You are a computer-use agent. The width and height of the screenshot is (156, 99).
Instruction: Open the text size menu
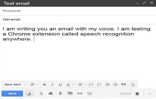click(32, 85)
